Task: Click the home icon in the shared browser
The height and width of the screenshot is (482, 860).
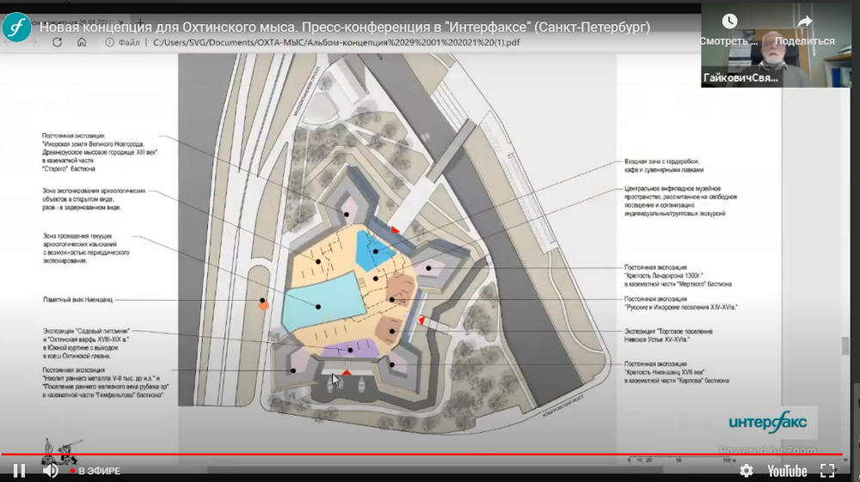Action: (x=82, y=41)
